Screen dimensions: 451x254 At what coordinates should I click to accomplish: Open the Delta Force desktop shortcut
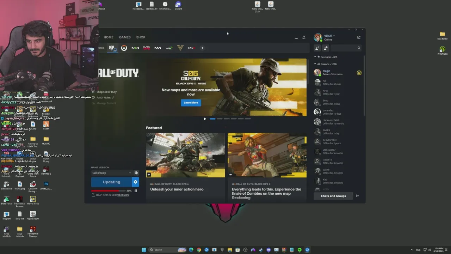pos(6,200)
